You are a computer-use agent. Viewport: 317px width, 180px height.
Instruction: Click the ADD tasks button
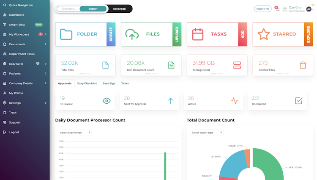tap(243, 34)
